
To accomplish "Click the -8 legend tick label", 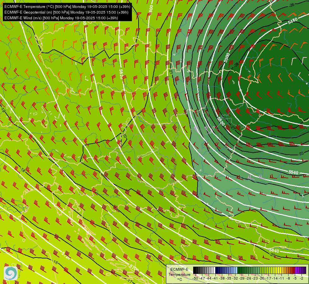I will 288,278.
